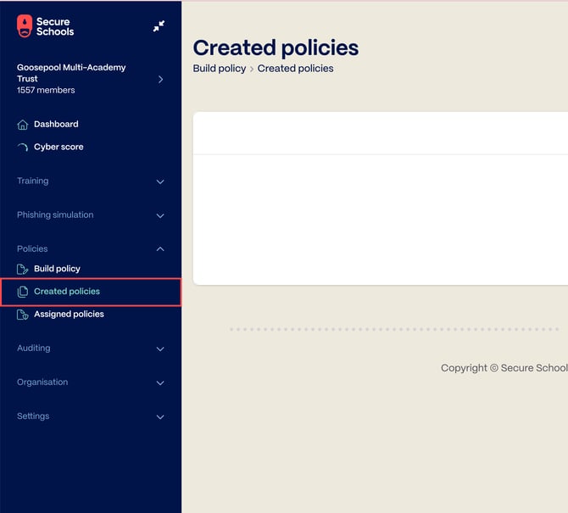This screenshot has width=568, height=513.
Task: Expand the Settings section chevron
Action: coord(160,416)
